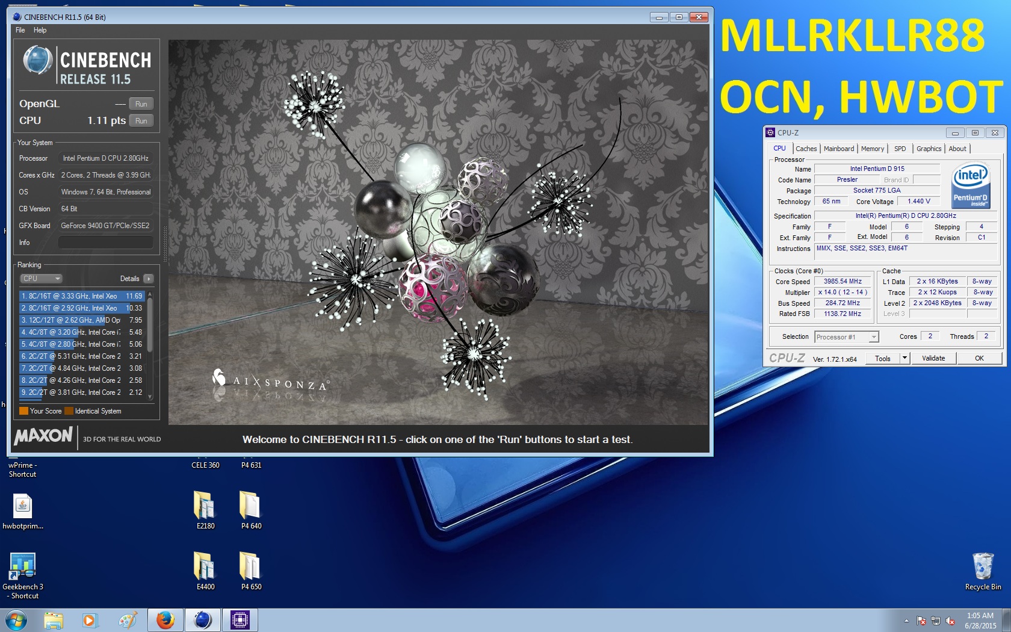Select the Geekbench 3 shortcut icon
Viewport: 1011px width, 632px height.
[x=23, y=576]
